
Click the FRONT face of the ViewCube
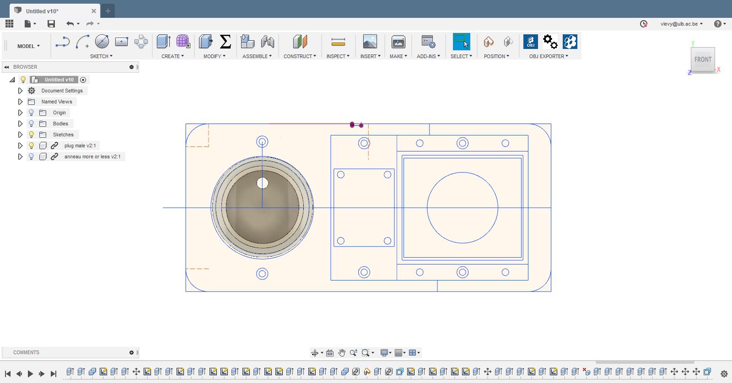[x=703, y=59]
